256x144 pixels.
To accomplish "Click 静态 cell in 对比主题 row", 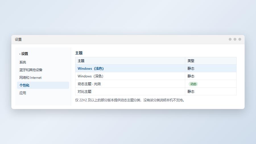I will pos(210,91).
